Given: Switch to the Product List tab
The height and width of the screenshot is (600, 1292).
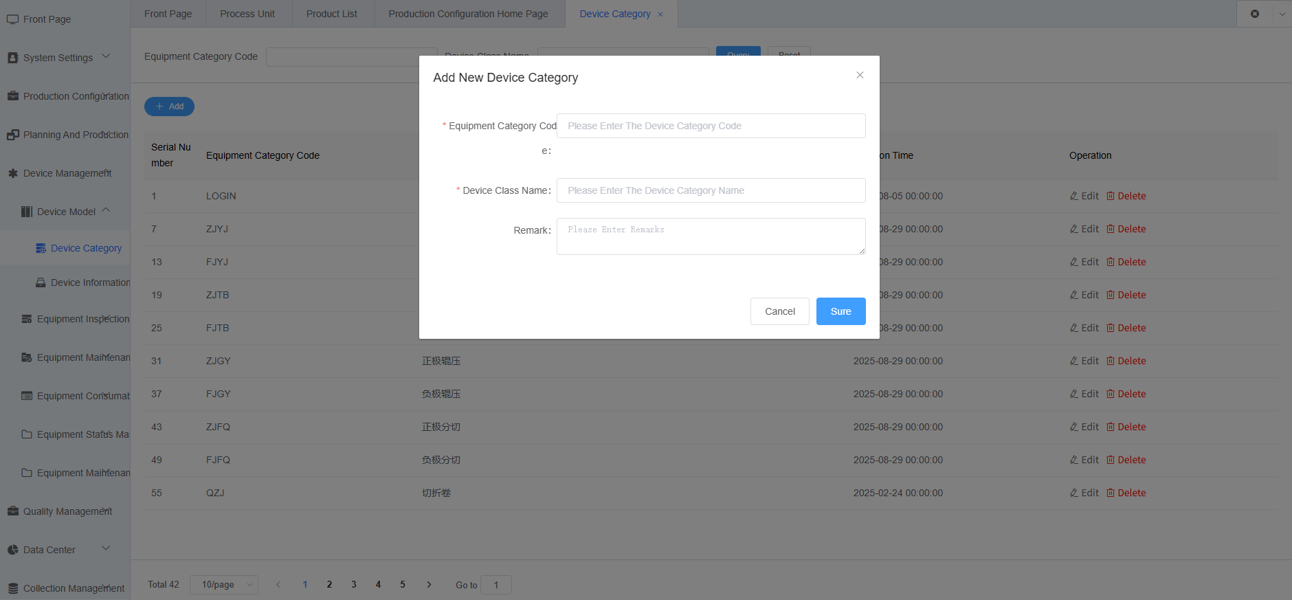Looking at the screenshot, I should pyautogui.click(x=332, y=14).
